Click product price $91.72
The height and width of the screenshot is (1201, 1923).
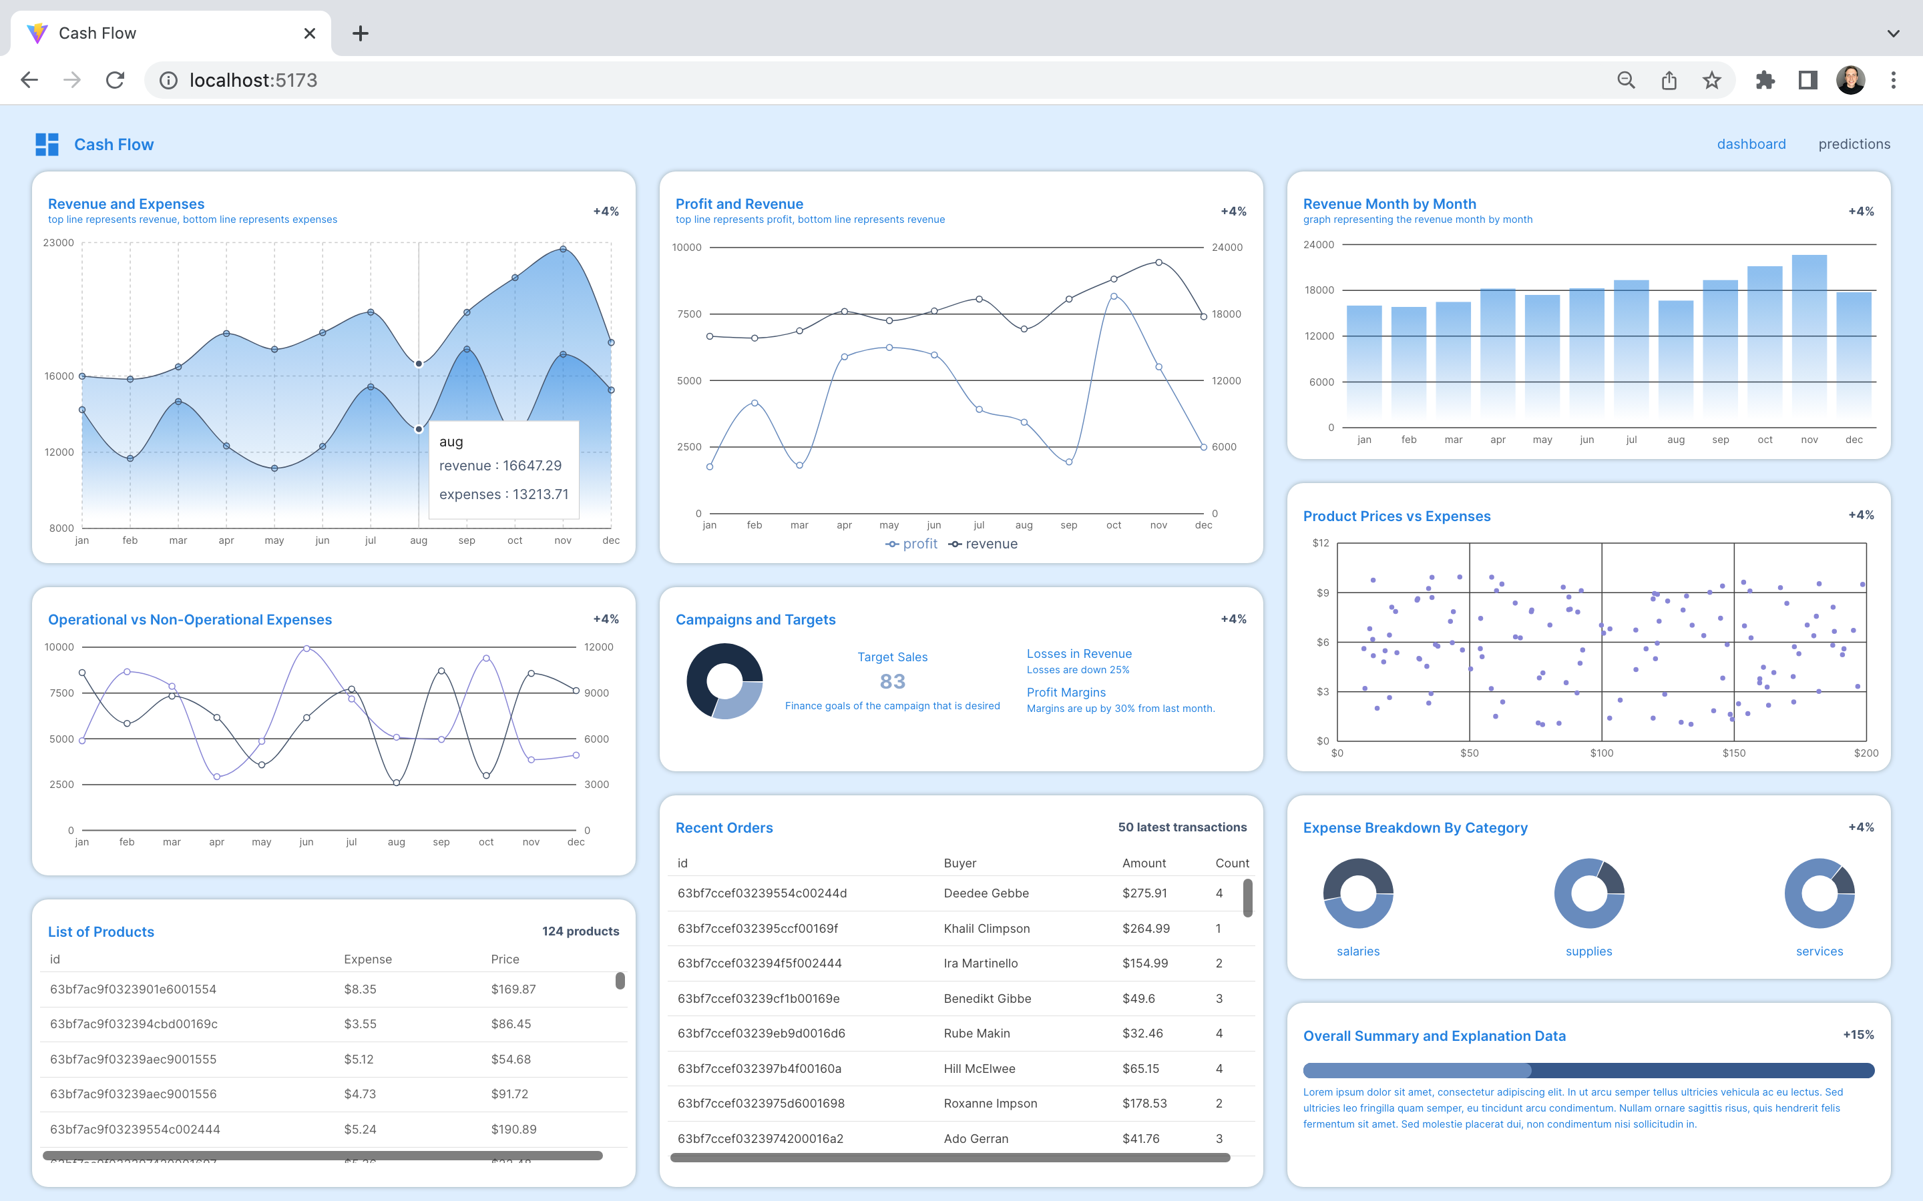(x=509, y=1094)
